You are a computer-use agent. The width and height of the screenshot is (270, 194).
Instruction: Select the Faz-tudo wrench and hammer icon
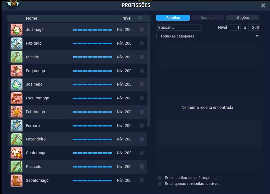pos(17,43)
